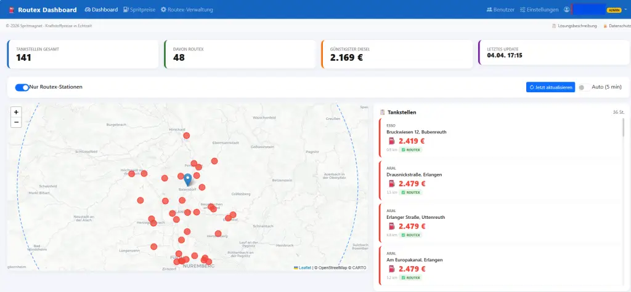Screen dimensions: 631x292
Task: Open the Spritpreise page
Action: pyautogui.click(x=139, y=10)
